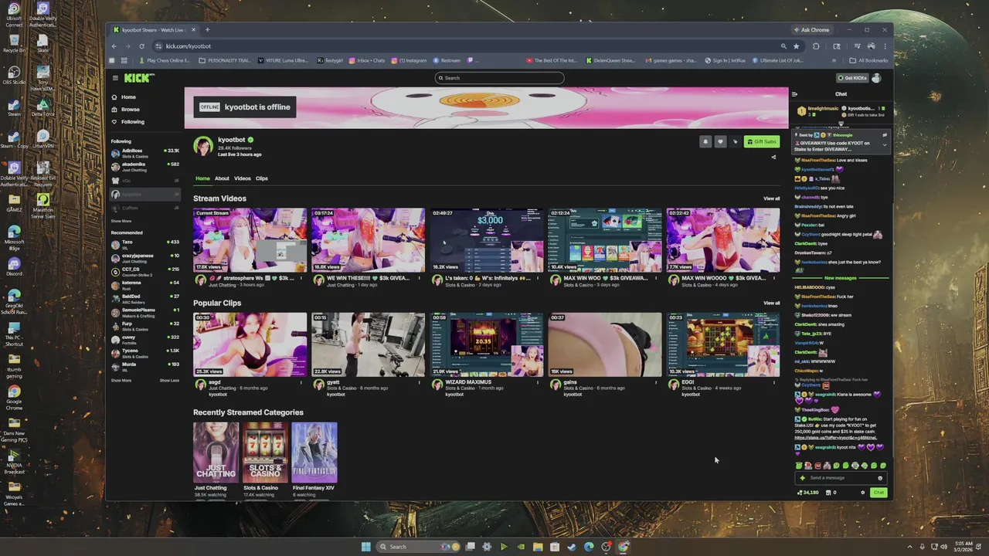Screen dimensions: 989x556
Task: Open Chrome three-dot menu
Action: [x=885, y=46]
